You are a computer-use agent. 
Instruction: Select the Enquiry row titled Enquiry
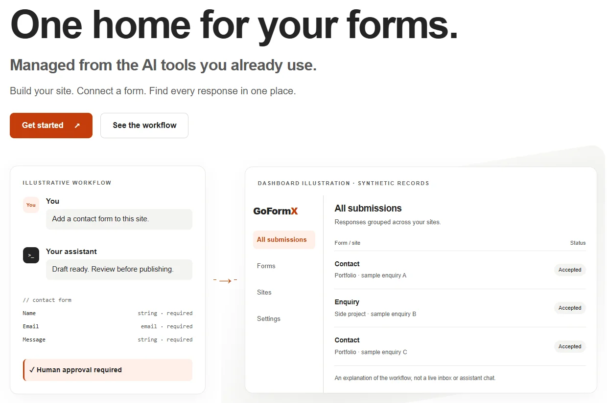460,308
